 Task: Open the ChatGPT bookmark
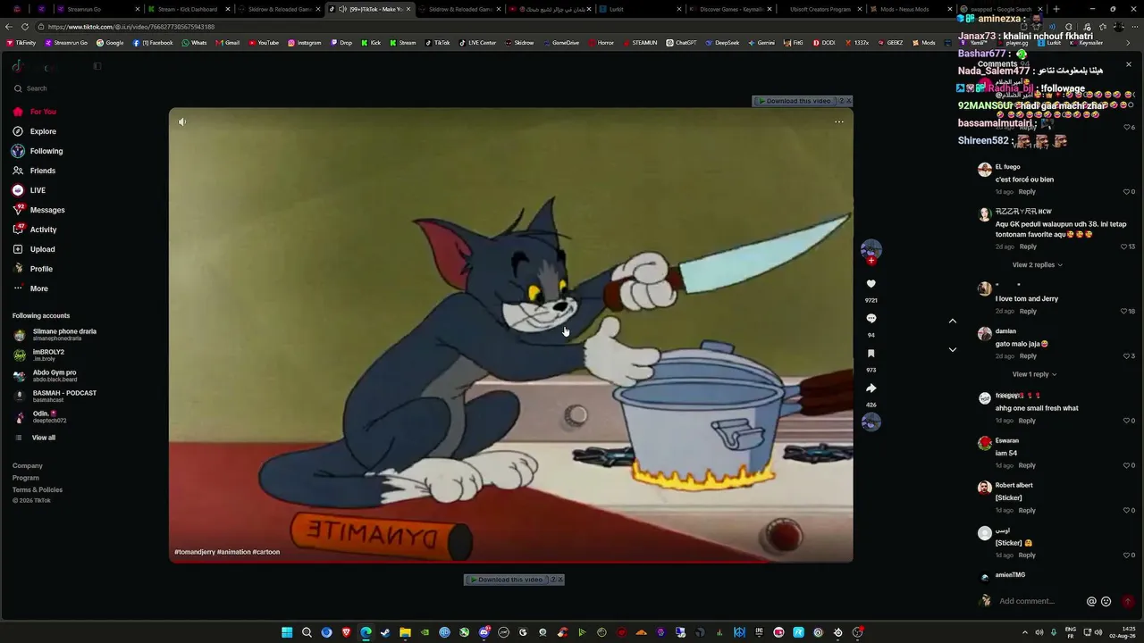click(x=681, y=43)
